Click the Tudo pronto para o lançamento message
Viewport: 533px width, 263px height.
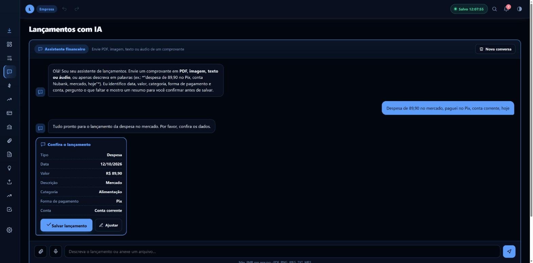pos(132,126)
